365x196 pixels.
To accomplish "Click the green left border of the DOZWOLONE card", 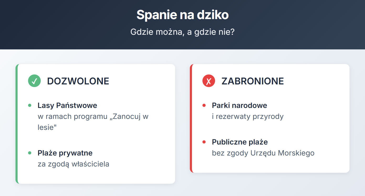I will tap(17, 124).
